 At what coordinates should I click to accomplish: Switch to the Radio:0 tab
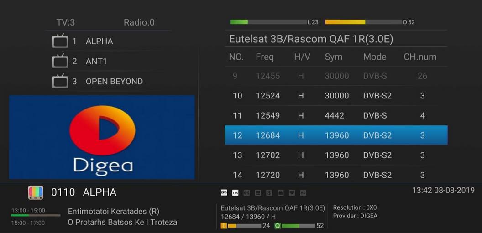(x=139, y=22)
